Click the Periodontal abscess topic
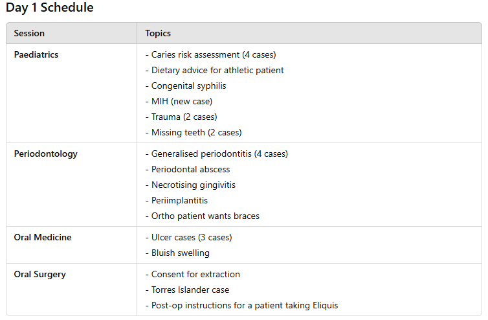Image resolution: width=488 pixels, height=320 pixels. (188, 170)
